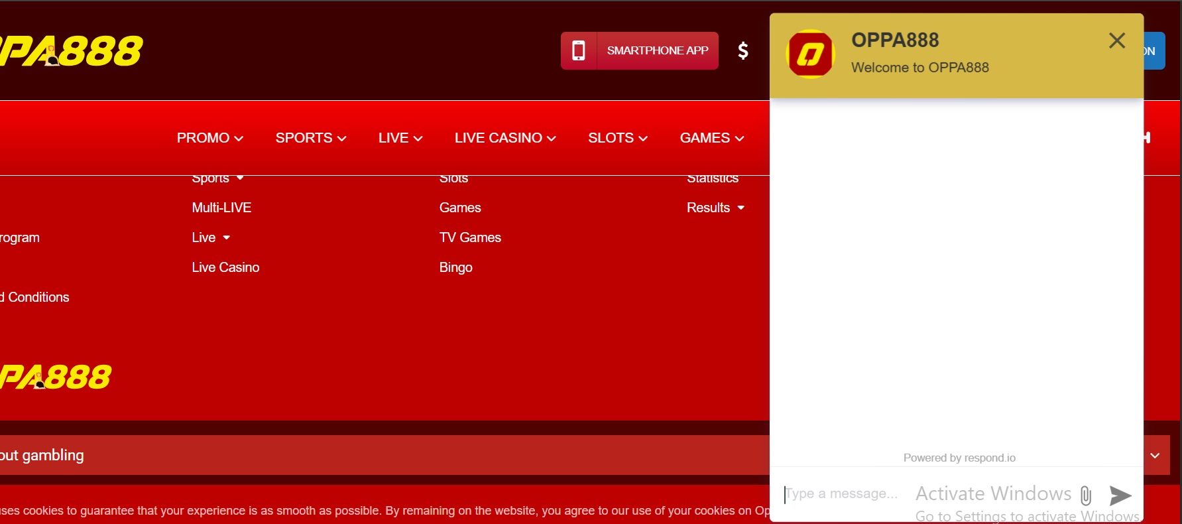Open the SMARTPHONE APP download button
This screenshot has height=524, width=1182.
[640, 50]
